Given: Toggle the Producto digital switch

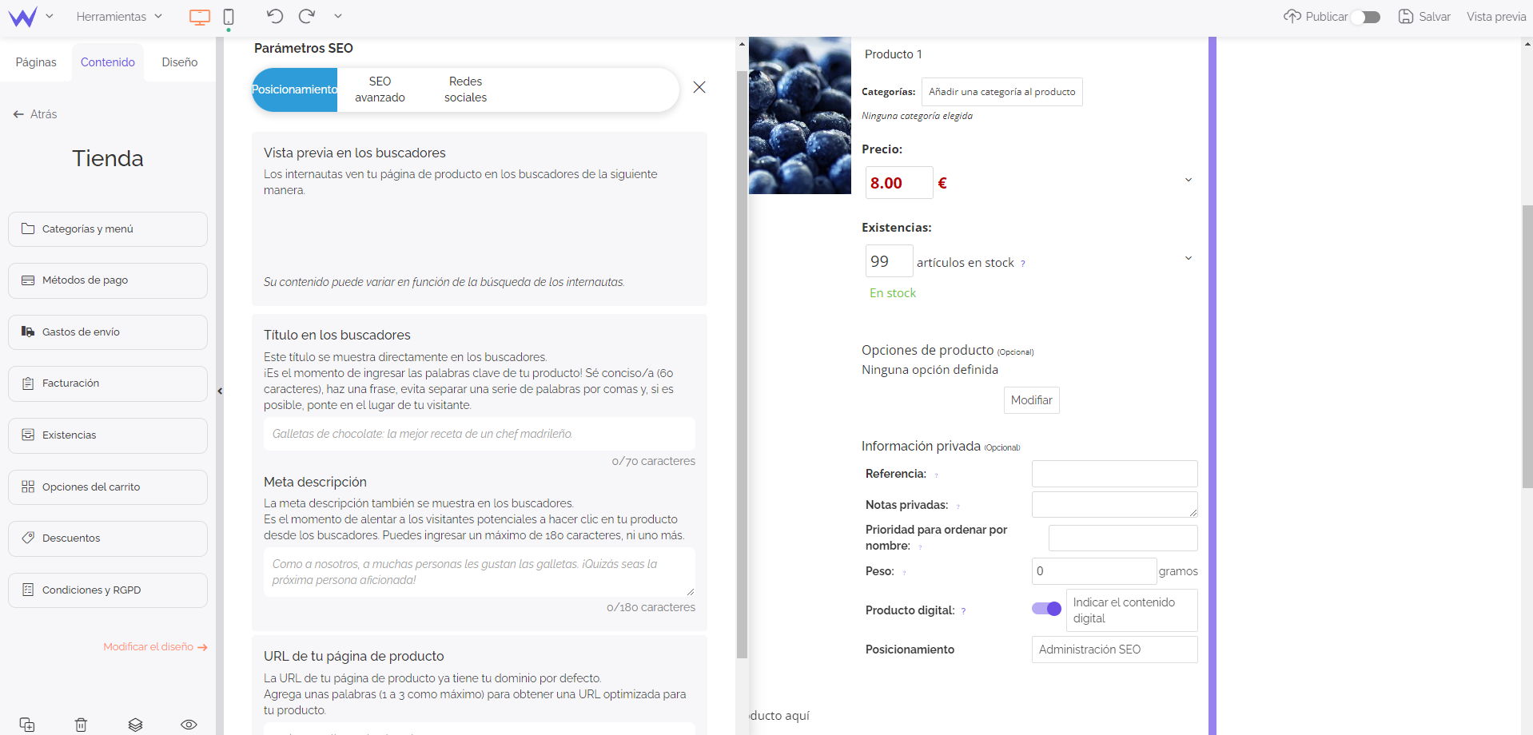Looking at the screenshot, I should pyautogui.click(x=1046, y=609).
